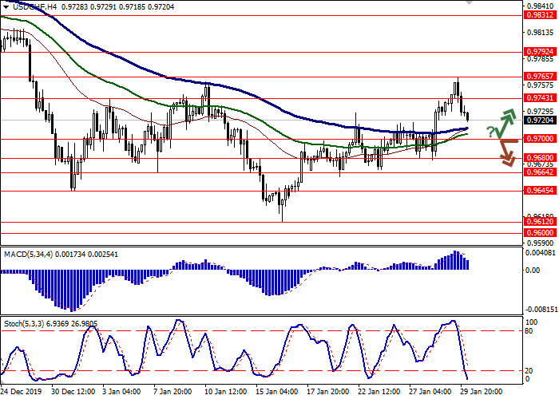Click the 0.97657 red price label
Image resolution: width=559 pixels, height=399 pixels.
click(537, 77)
